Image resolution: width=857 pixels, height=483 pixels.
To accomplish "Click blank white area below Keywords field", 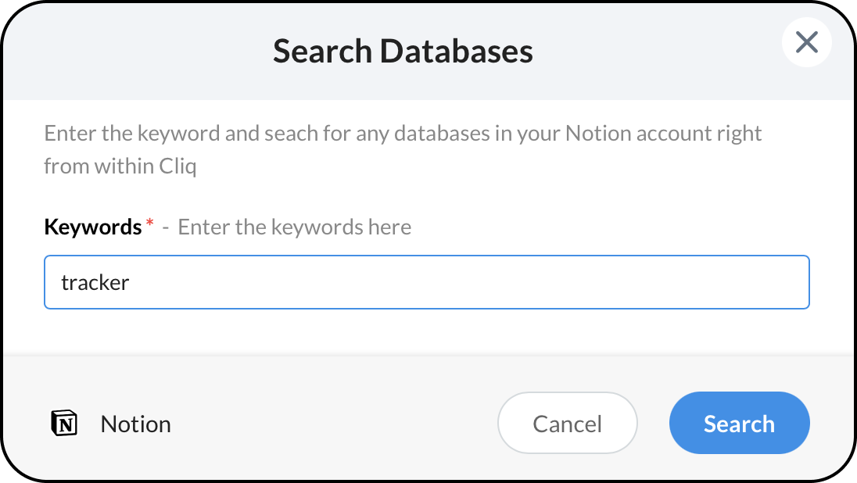I will click(x=426, y=332).
